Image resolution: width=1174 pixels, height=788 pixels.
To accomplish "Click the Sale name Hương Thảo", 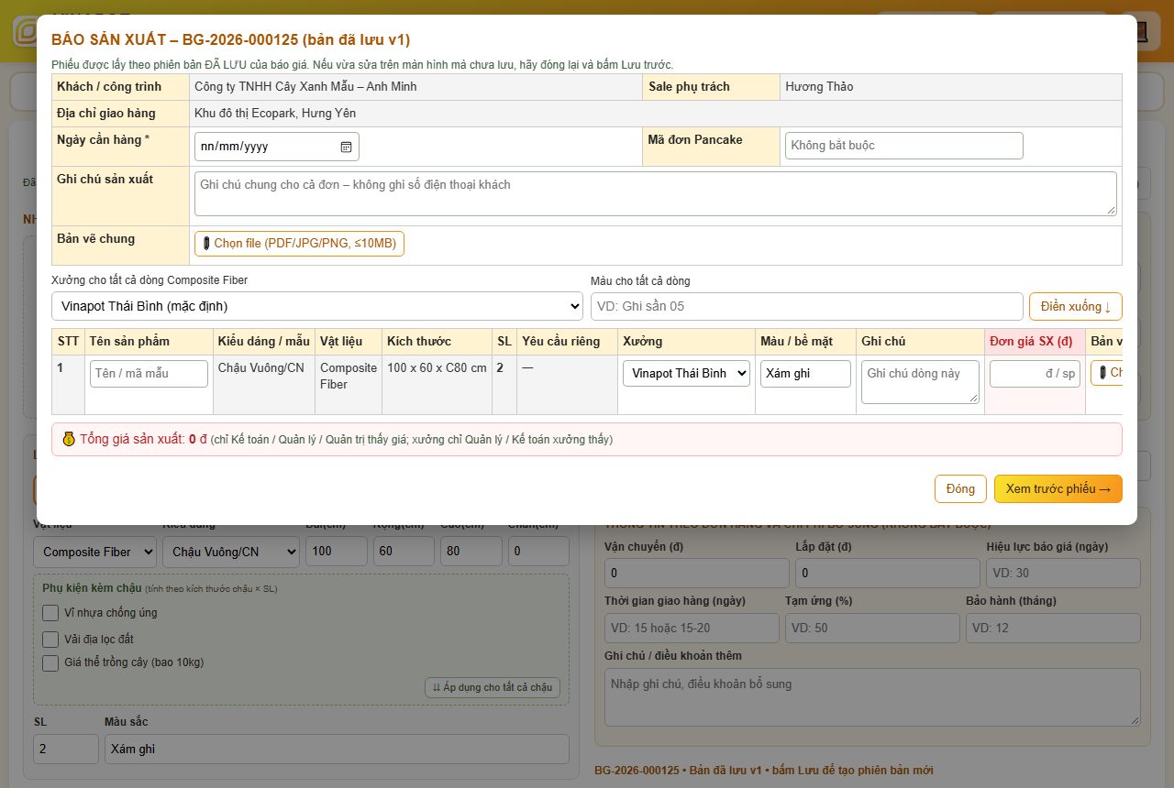I will (819, 87).
